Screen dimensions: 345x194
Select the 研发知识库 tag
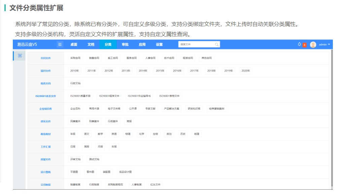coord(194,109)
